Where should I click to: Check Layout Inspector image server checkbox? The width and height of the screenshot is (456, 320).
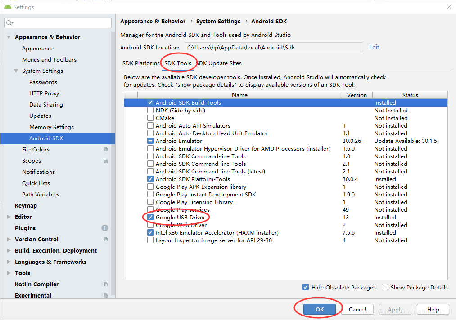pyautogui.click(x=150, y=240)
